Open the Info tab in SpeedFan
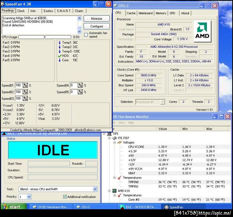 pyautogui.click(x=33, y=11)
